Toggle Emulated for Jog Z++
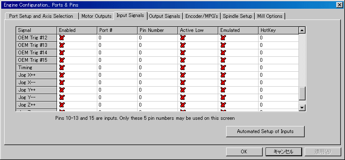This screenshot has height=160, width=345. (x=223, y=105)
